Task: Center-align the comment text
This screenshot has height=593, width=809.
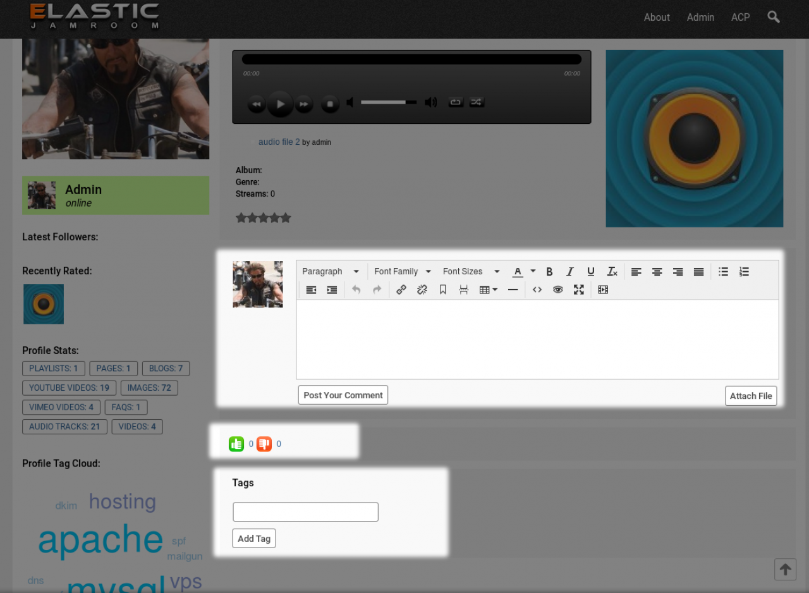Action: [x=657, y=272]
